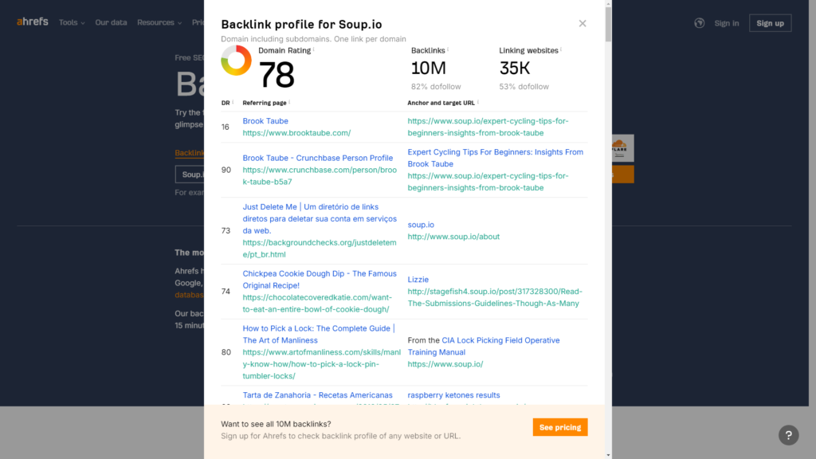
Task: Click the CIA Lock Picking anchor link
Action: pos(500,340)
